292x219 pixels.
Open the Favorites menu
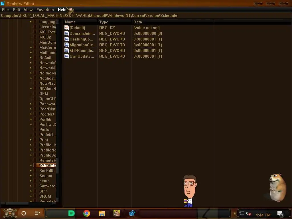[x=45, y=10]
